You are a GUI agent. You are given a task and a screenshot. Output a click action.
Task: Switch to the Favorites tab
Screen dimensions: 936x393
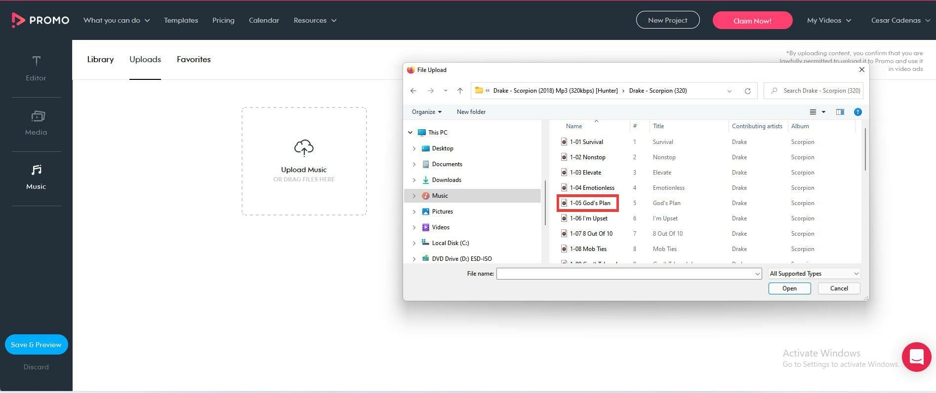pyautogui.click(x=194, y=59)
